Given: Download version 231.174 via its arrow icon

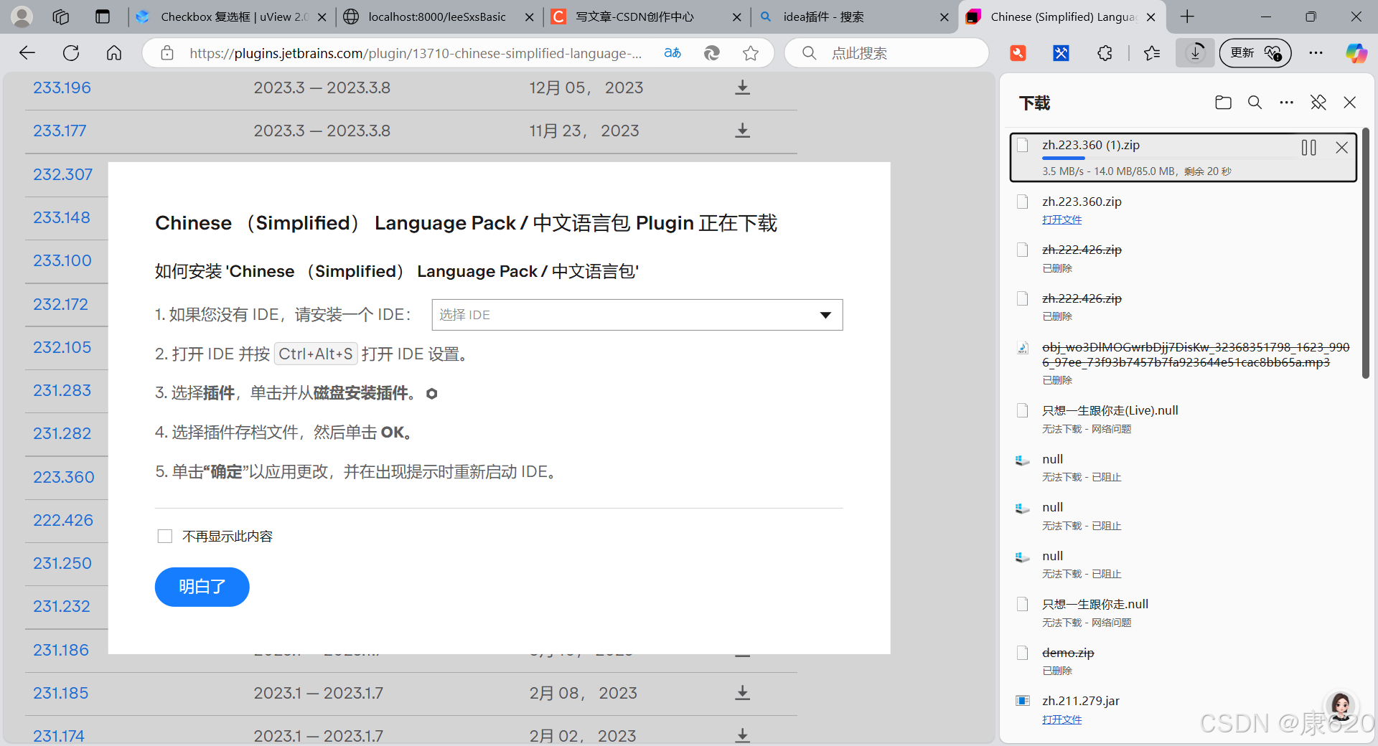Looking at the screenshot, I should coord(742,735).
